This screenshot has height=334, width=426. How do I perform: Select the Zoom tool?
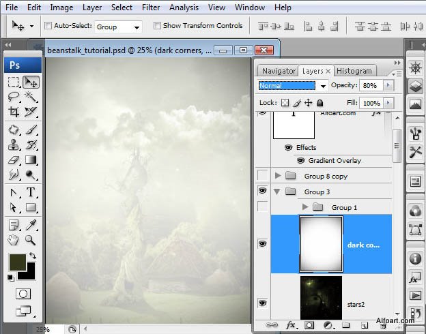click(31, 240)
